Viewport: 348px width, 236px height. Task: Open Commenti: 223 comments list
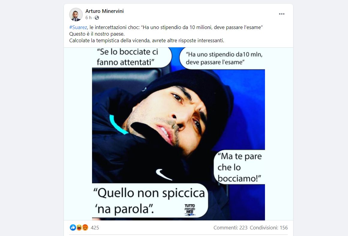click(x=231, y=228)
